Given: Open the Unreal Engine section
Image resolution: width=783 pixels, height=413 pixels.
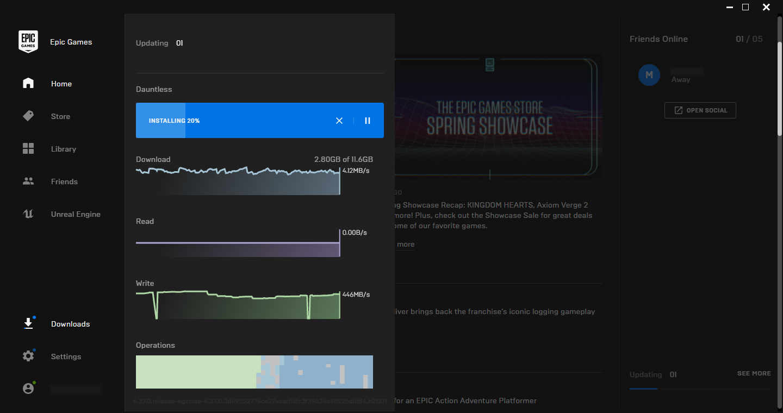Looking at the screenshot, I should (x=76, y=214).
